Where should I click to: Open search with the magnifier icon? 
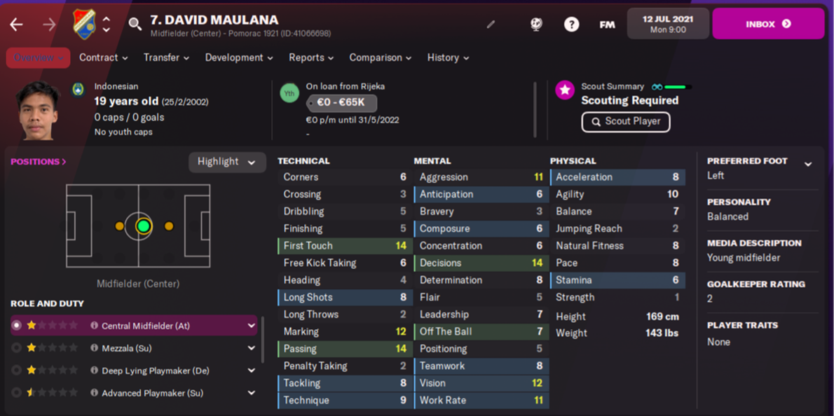pyautogui.click(x=135, y=25)
